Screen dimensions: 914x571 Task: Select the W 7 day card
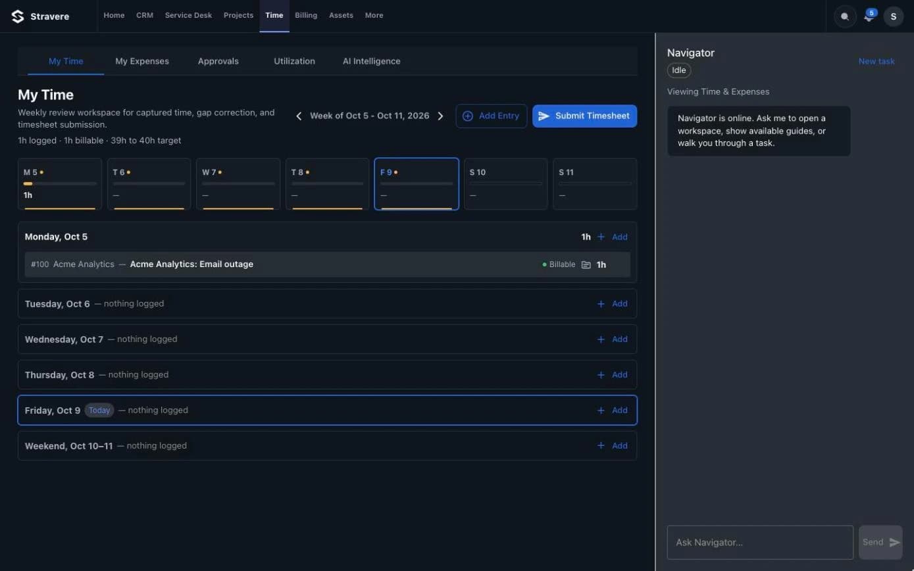tap(238, 184)
